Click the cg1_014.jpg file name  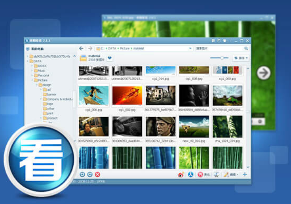pyautogui.click(x=161, y=79)
